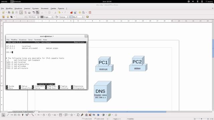The height and width of the screenshot is (120, 214).
Task: Open the Grigio line color dropdown
Action: (47, 17)
